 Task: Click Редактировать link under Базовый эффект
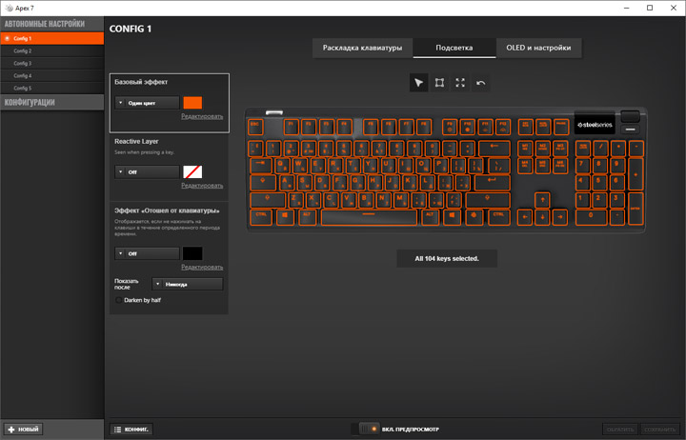point(202,116)
